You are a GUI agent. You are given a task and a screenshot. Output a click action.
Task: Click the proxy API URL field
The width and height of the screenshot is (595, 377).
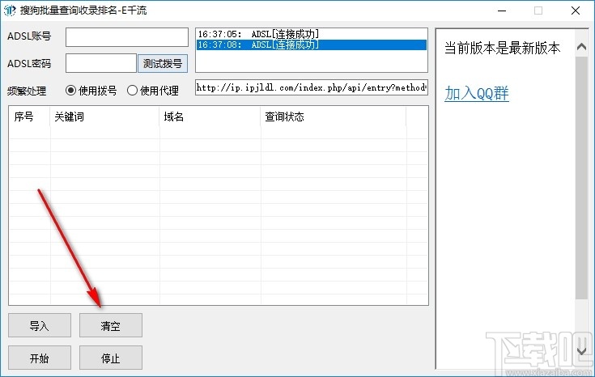click(x=312, y=87)
